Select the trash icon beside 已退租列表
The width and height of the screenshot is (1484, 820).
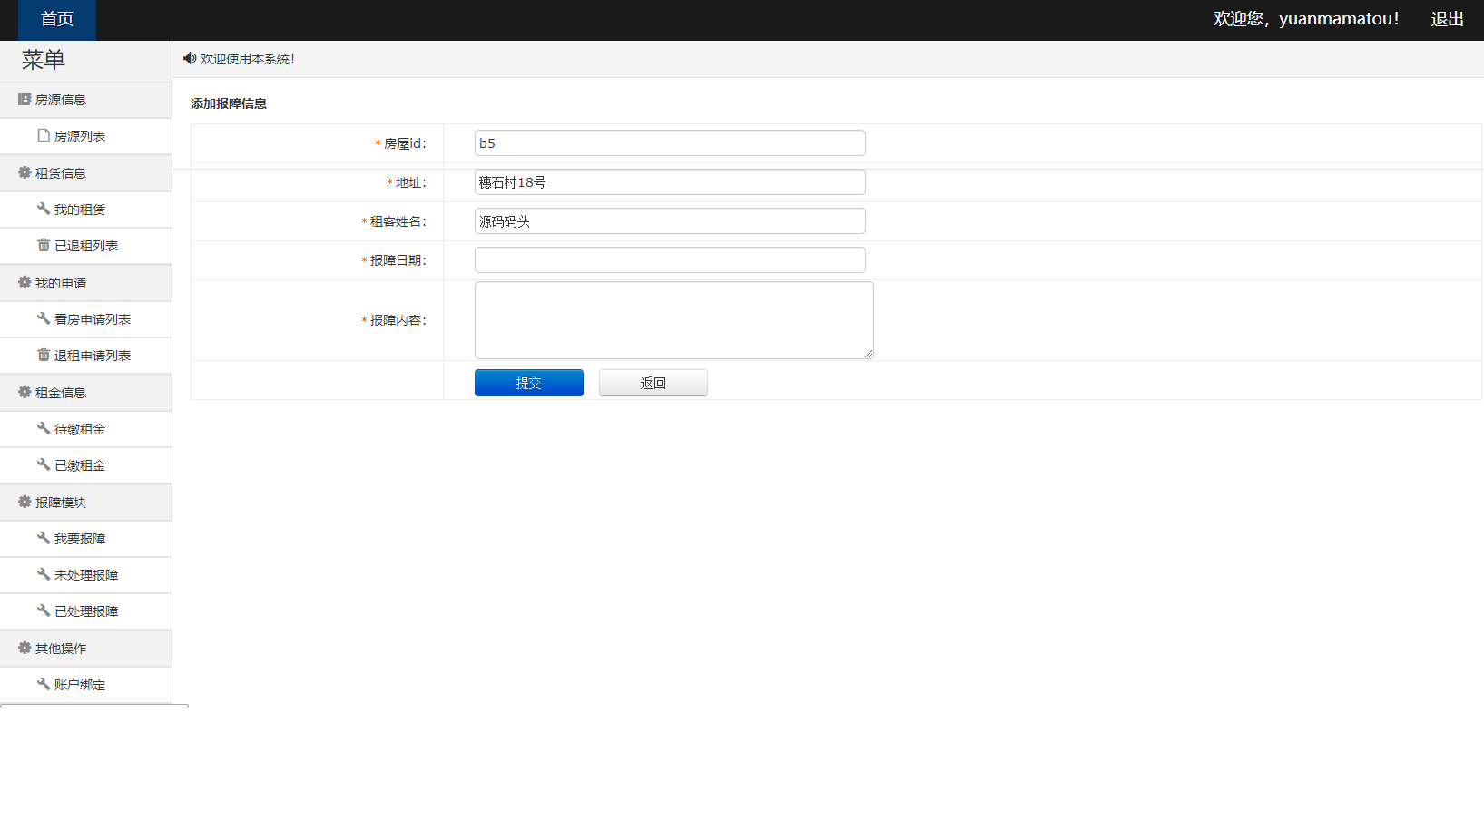43,245
